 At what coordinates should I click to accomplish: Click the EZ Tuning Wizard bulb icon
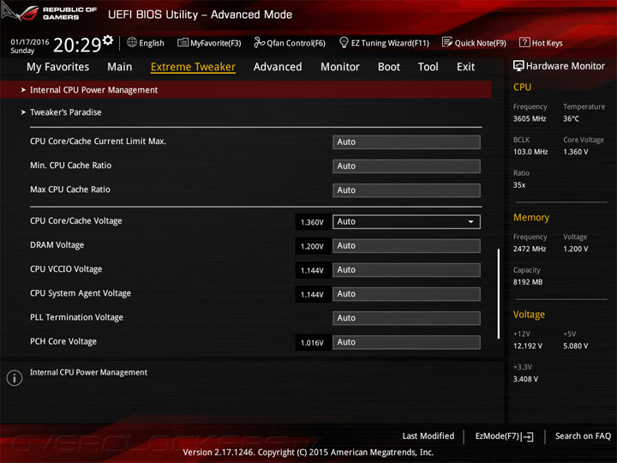click(x=344, y=42)
